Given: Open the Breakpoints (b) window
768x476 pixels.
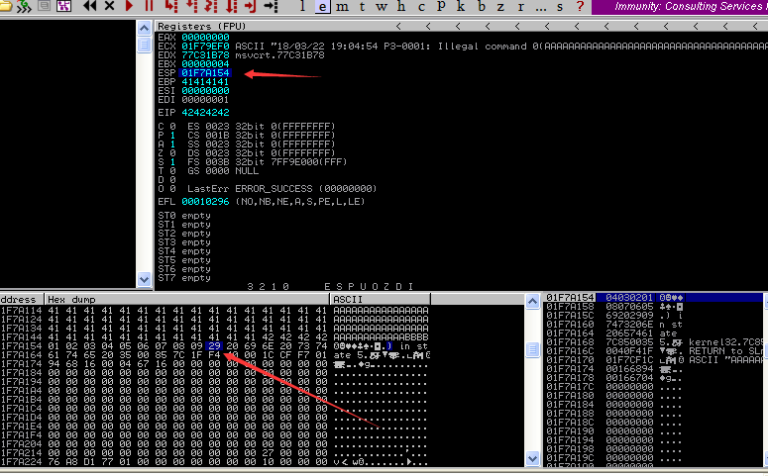Looking at the screenshot, I should (x=482, y=6).
